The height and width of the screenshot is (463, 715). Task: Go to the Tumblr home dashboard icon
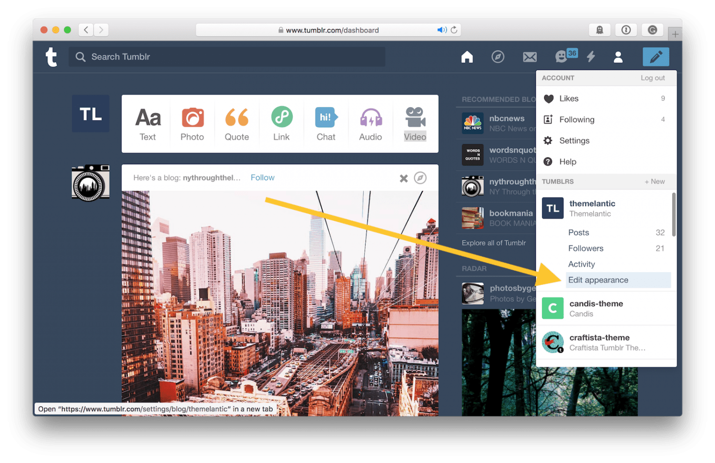click(x=467, y=57)
